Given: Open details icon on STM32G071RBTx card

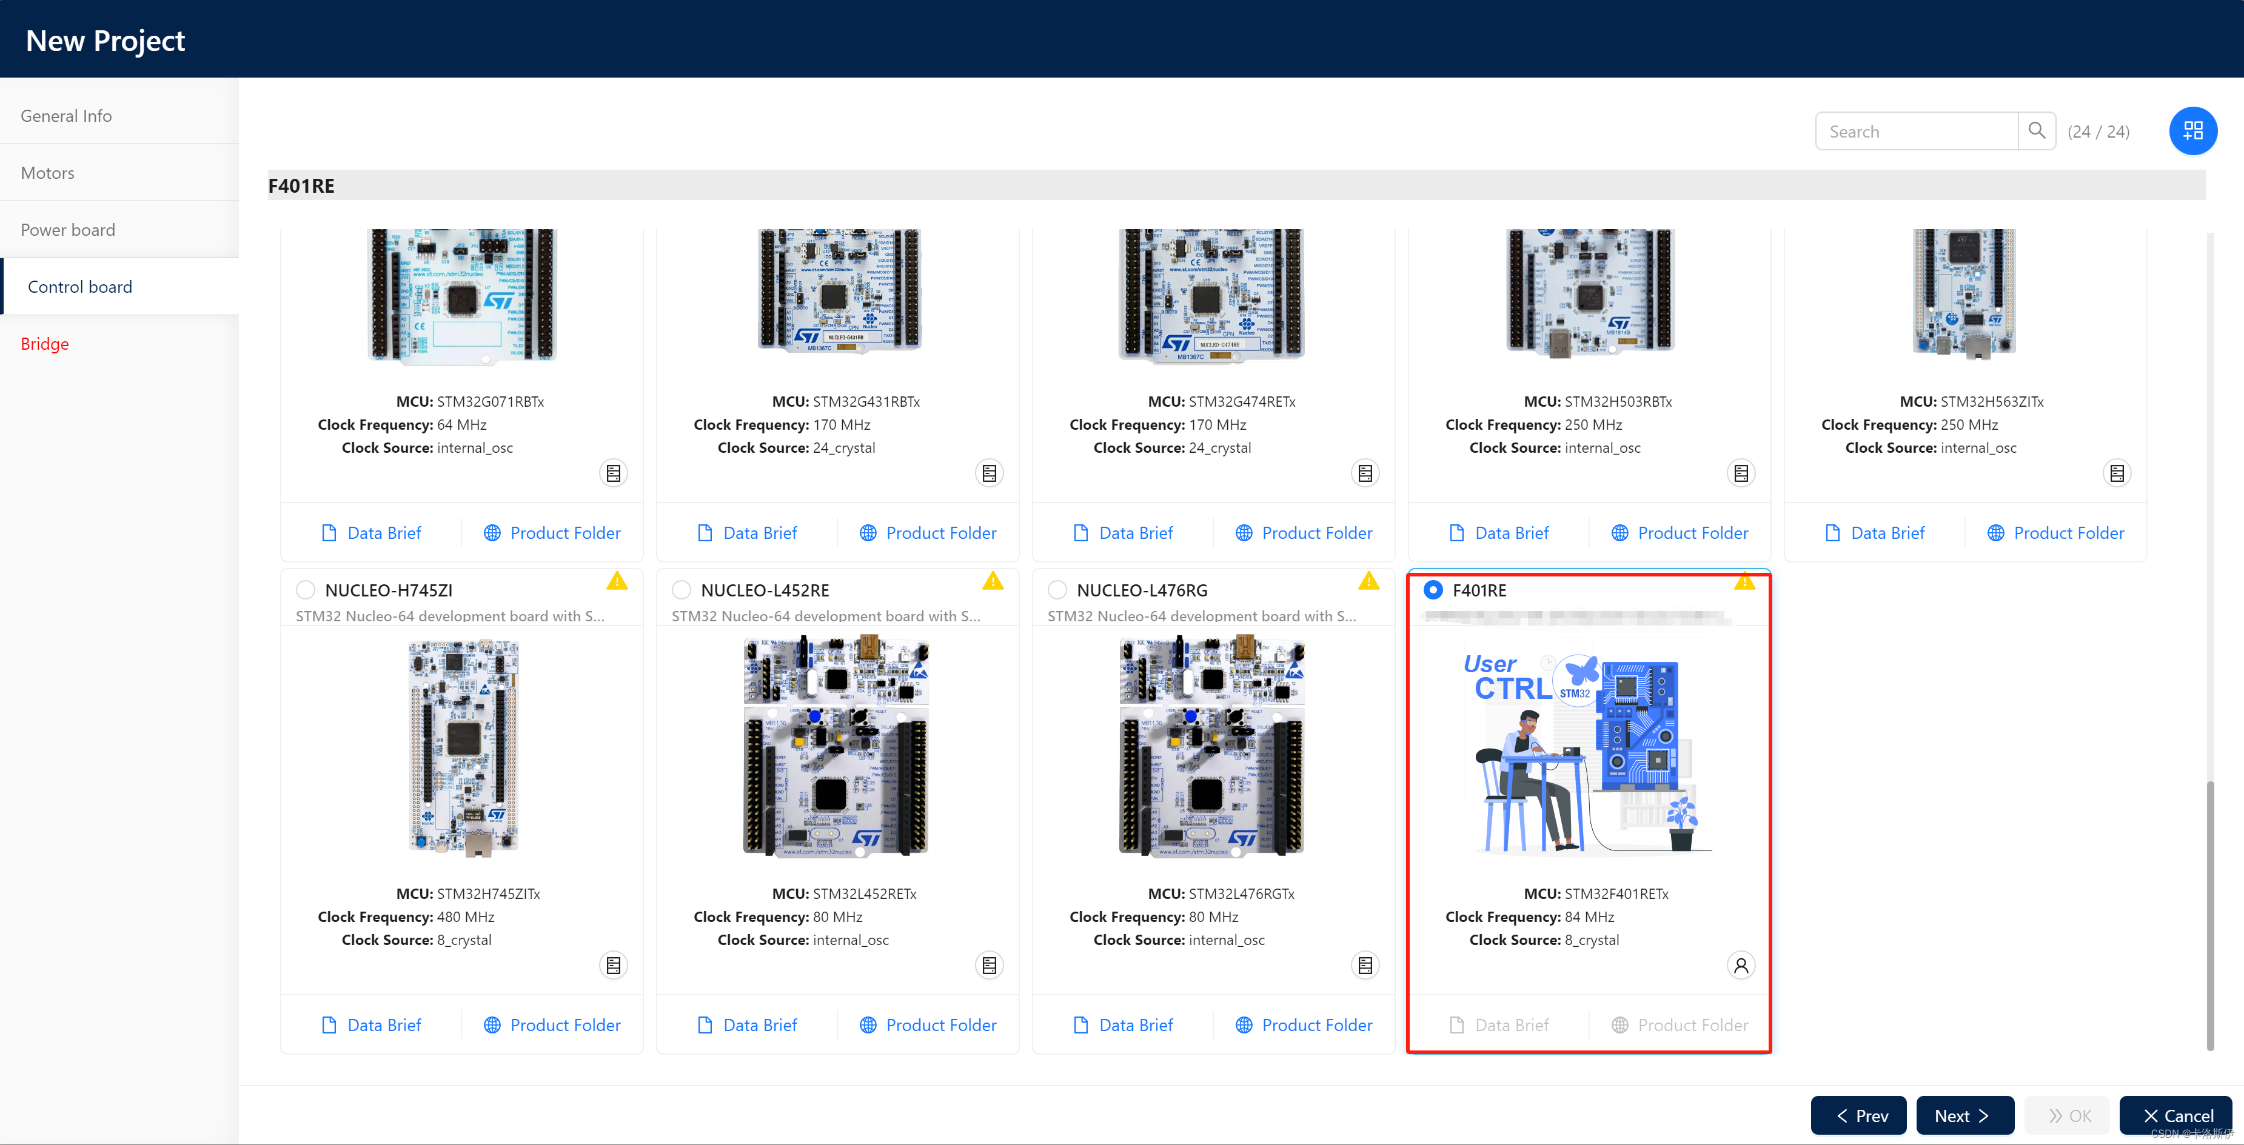Looking at the screenshot, I should click(x=613, y=473).
